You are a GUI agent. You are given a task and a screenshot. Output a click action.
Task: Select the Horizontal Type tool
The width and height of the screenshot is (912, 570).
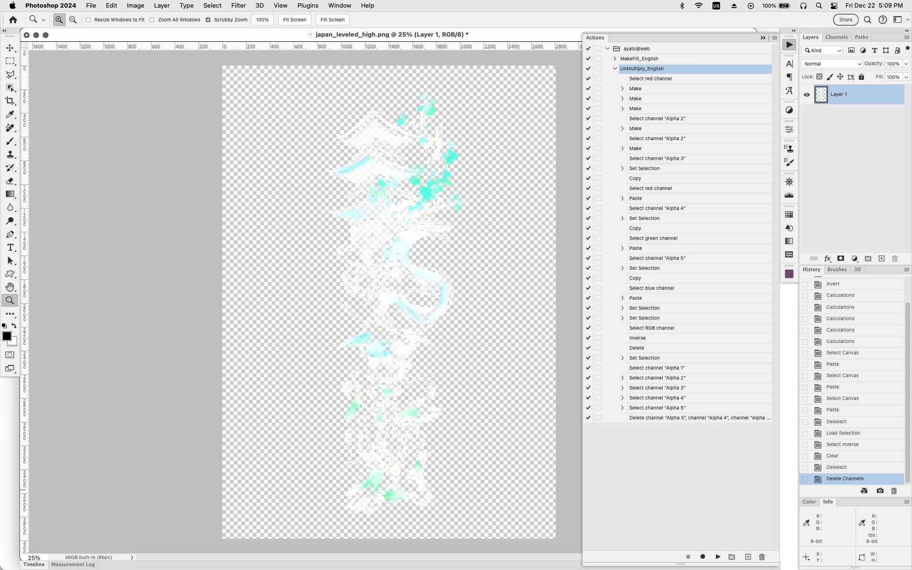(x=10, y=247)
